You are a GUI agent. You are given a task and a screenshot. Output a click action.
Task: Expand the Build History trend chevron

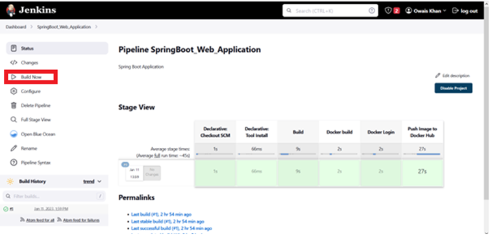pyautogui.click(x=99, y=181)
